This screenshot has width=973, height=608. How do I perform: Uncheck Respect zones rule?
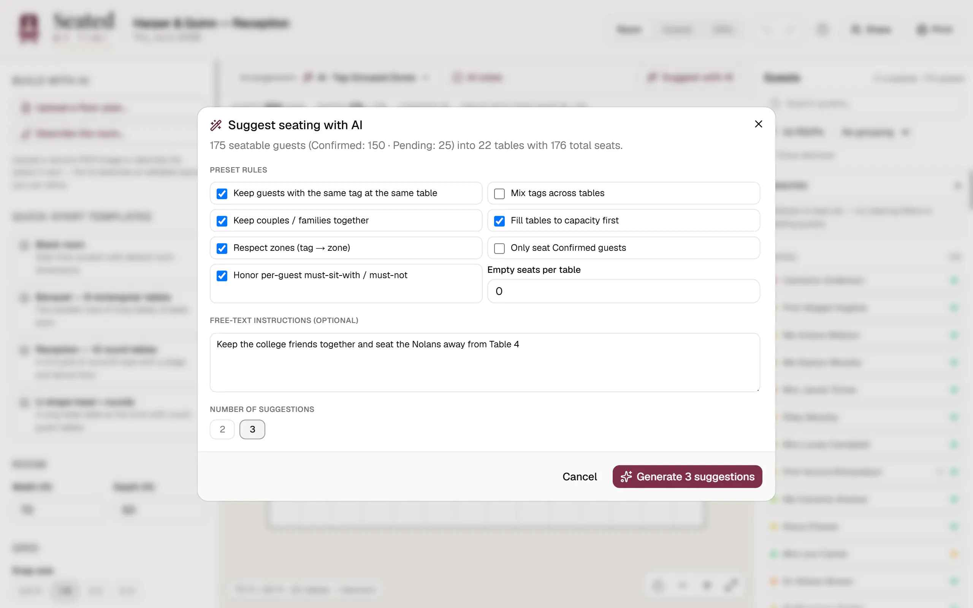(222, 248)
